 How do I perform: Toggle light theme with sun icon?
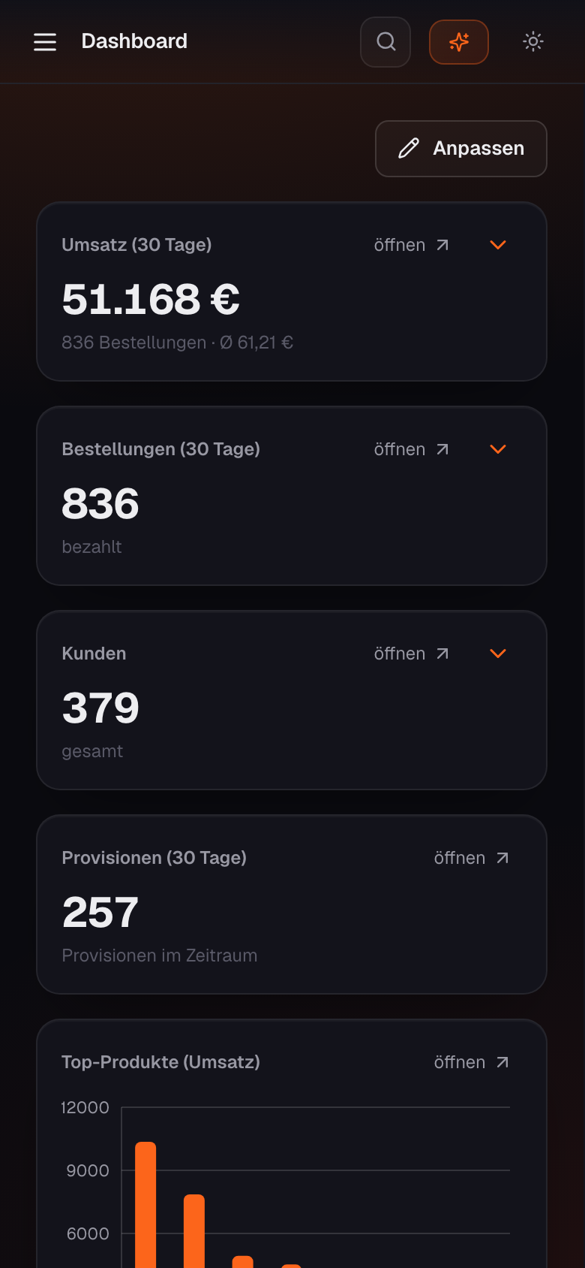point(533,42)
